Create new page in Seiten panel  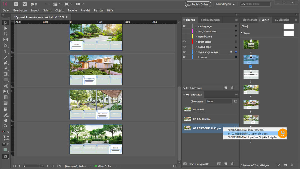285,165
